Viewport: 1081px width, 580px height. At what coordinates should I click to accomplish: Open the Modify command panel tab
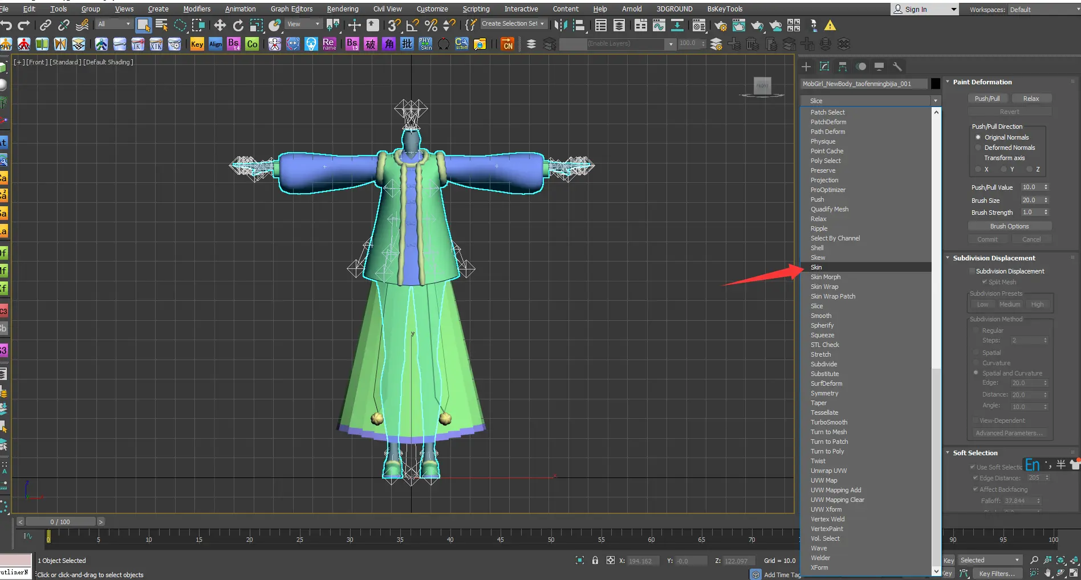coord(824,67)
